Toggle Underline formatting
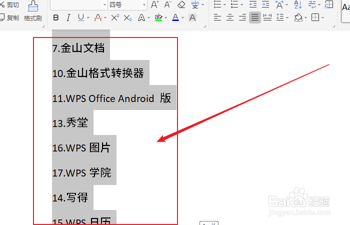Screen dimensions: 350x225 click(x=81, y=17)
